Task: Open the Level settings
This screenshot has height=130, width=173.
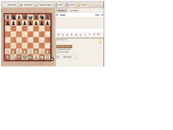Action: point(70,5)
